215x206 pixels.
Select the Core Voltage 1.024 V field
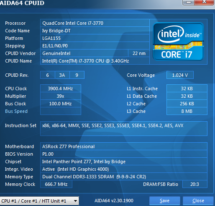click(x=180, y=75)
